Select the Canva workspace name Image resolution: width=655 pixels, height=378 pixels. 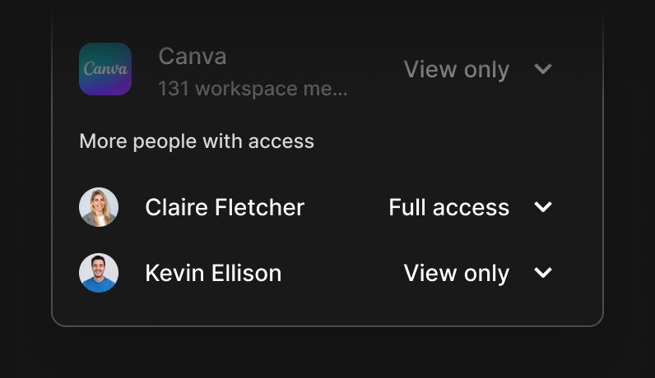(x=193, y=57)
